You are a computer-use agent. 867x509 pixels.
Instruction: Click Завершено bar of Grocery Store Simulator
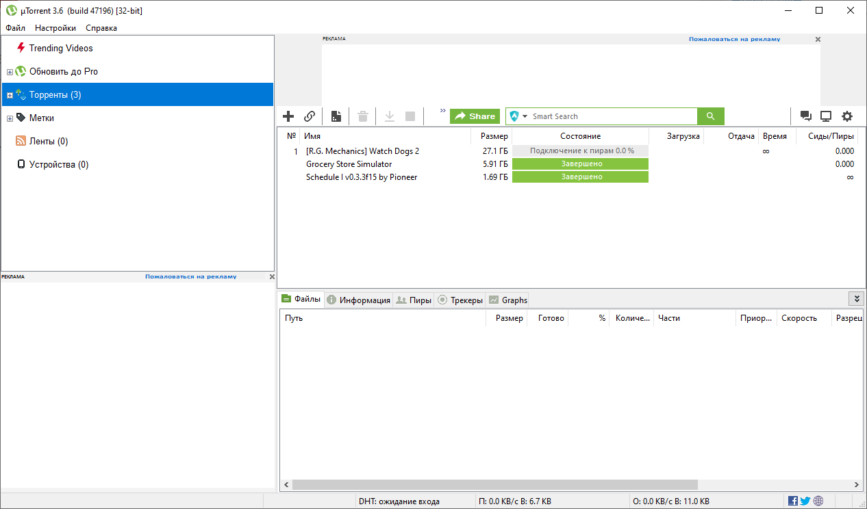point(580,164)
